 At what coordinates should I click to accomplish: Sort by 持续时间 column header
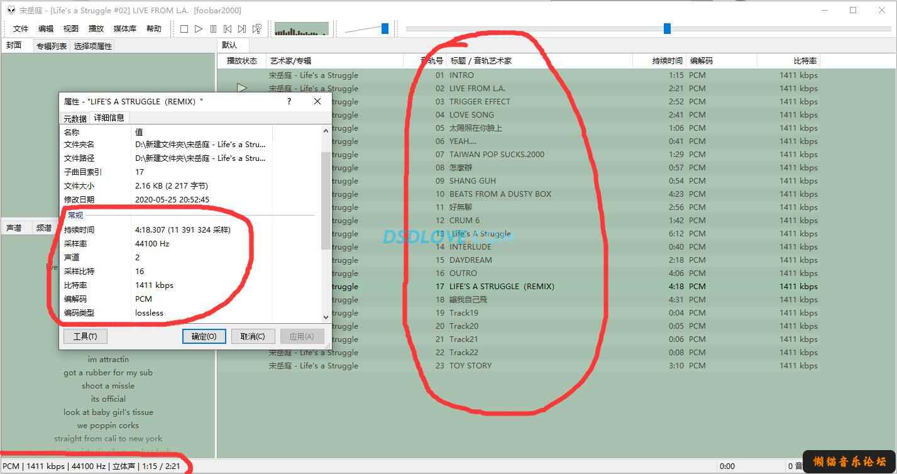pyautogui.click(x=659, y=61)
